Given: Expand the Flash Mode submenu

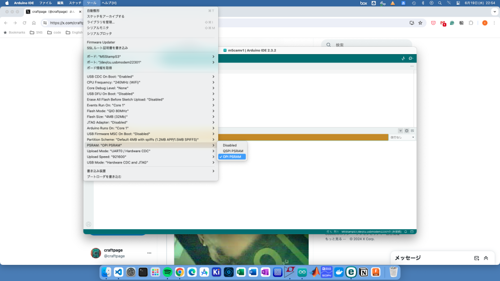Looking at the screenshot, I should pos(151,111).
